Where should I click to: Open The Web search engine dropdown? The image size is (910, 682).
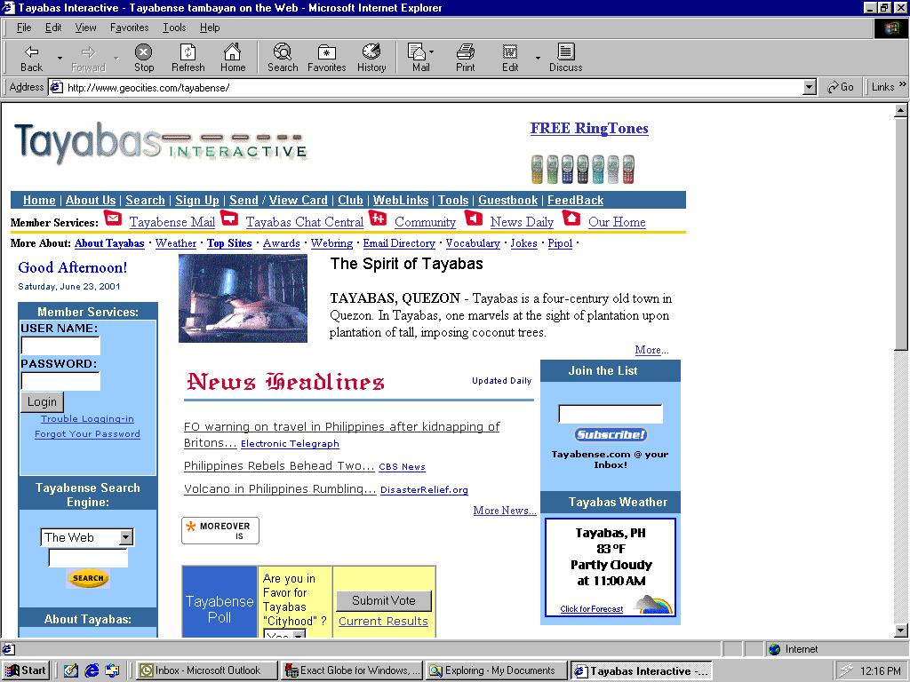click(126, 537)
